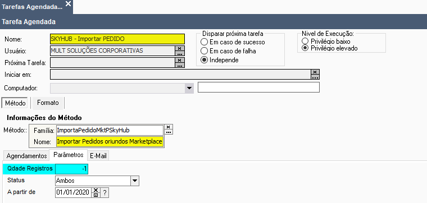The width and height of the screenshot is (427, 203).
Task: Open calendar picker for A partir de
Action: pos(96,195)
